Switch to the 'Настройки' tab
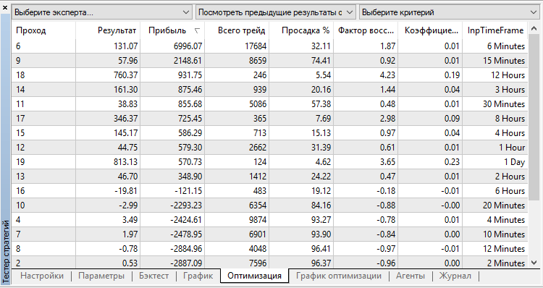 coord(42,276)
